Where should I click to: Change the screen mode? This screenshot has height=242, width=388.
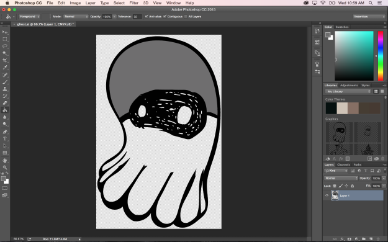tap(5, 195)
